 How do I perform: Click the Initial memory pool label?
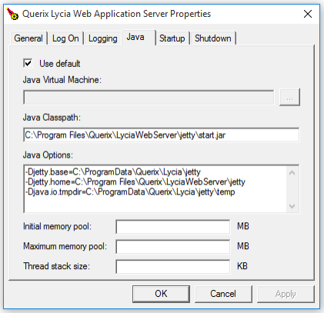(x=57, y=227)
